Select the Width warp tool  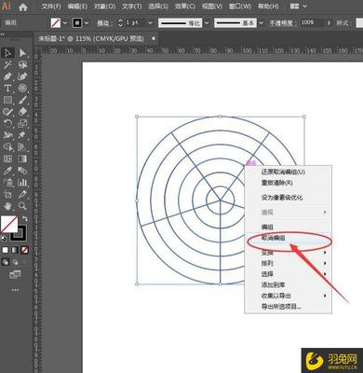click(x=7, y=135)
